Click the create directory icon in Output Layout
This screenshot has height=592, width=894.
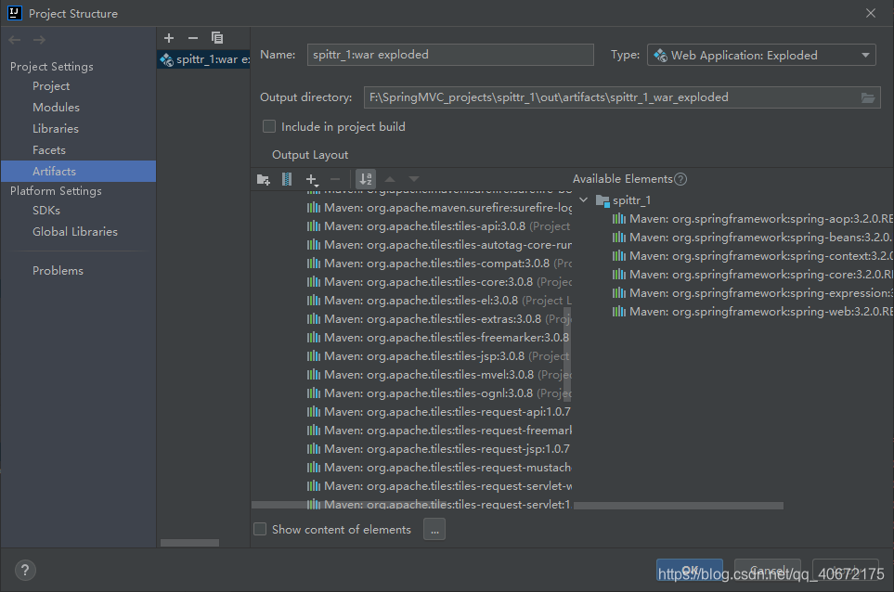tap(264, 179)
